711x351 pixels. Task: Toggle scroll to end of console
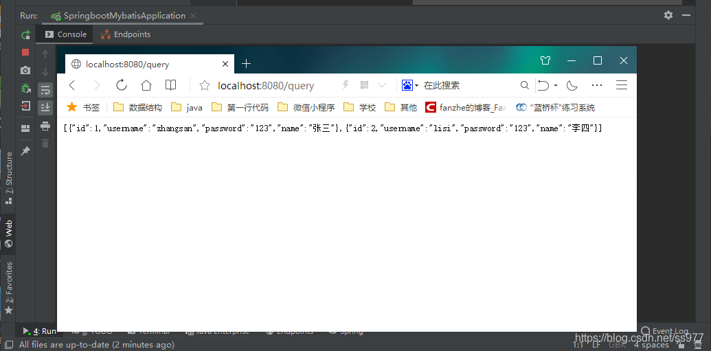tap(45, 107)
